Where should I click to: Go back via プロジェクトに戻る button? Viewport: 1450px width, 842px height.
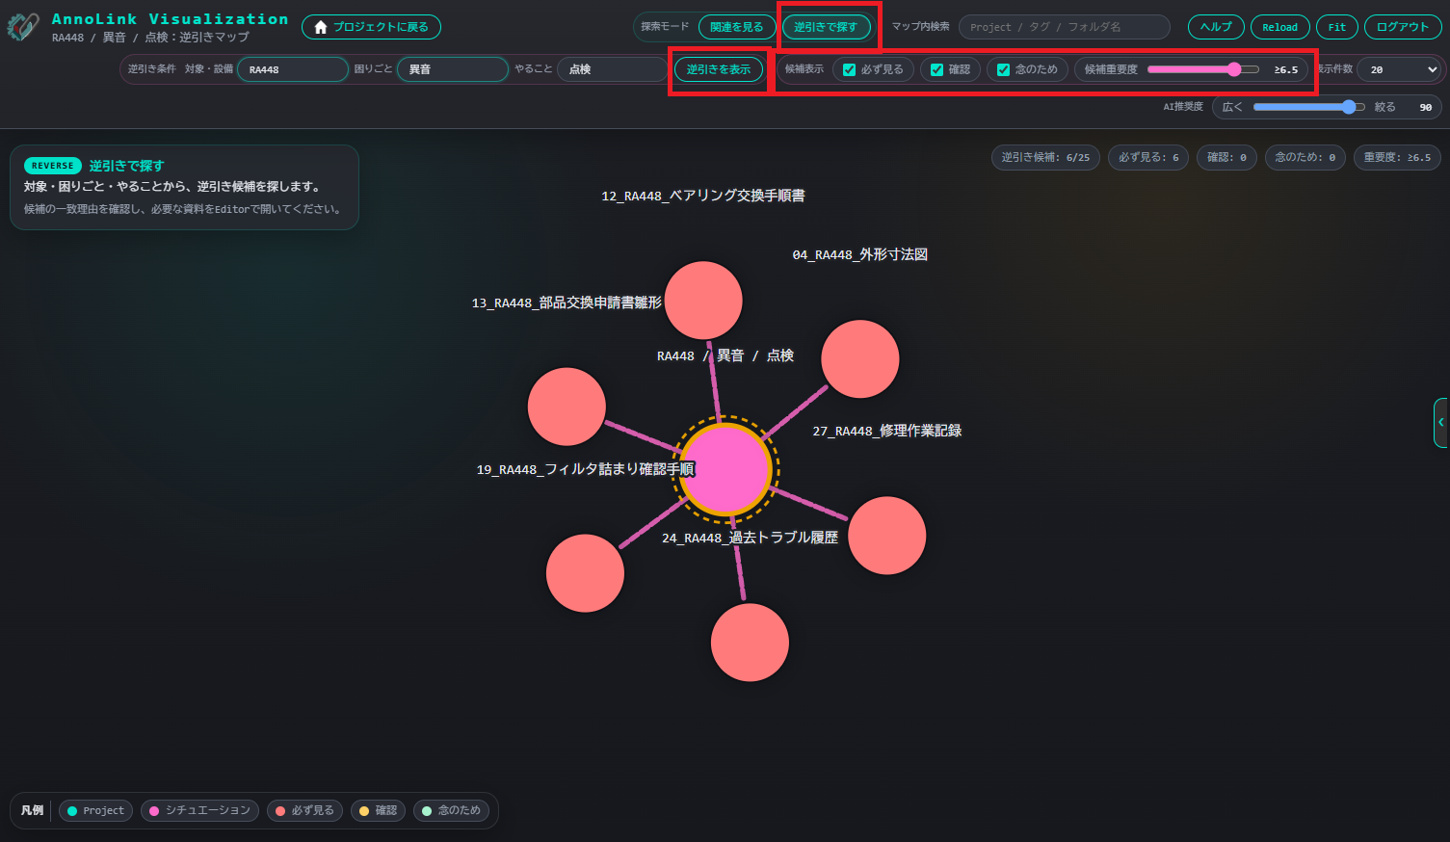(x=371, y=27)
